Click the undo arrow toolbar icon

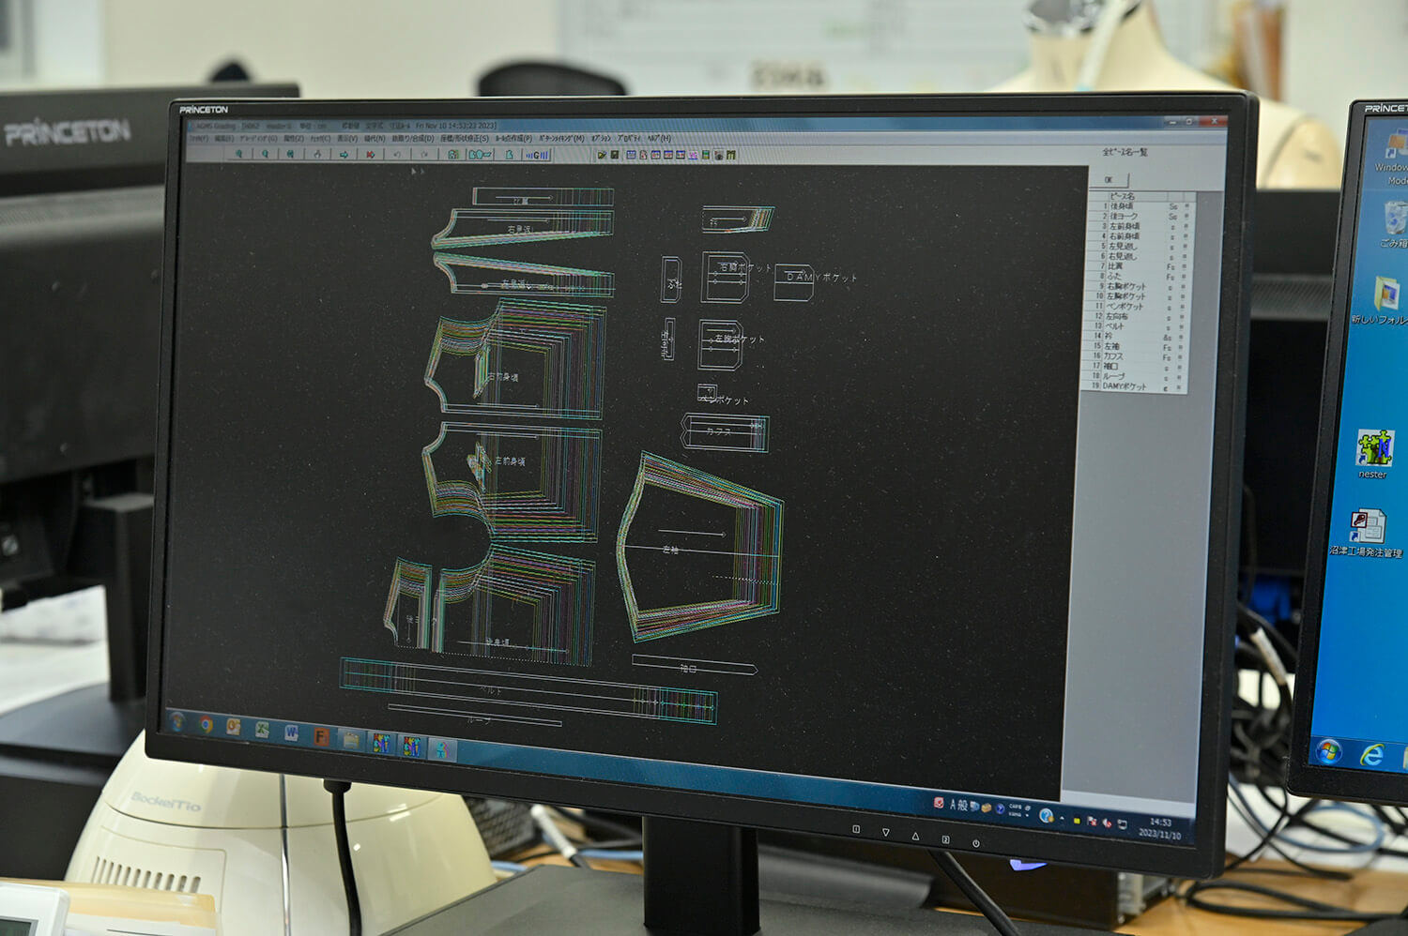click(x=397, y=155)
